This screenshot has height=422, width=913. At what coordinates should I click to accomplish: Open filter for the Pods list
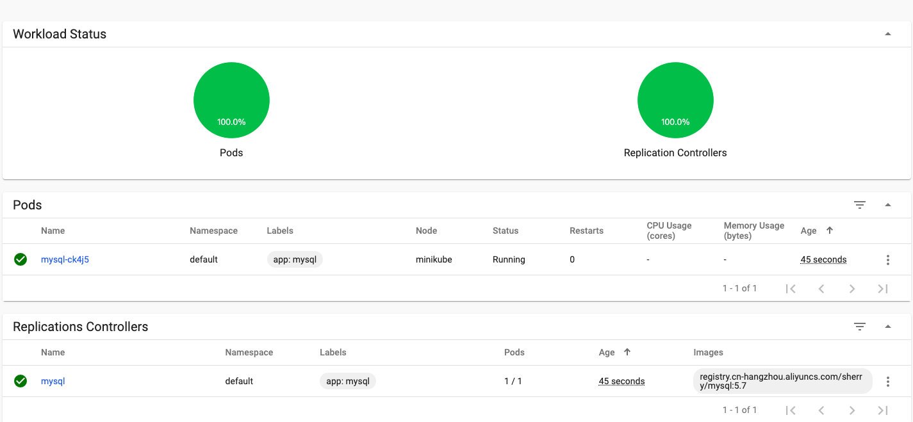(x=860, y=205)
